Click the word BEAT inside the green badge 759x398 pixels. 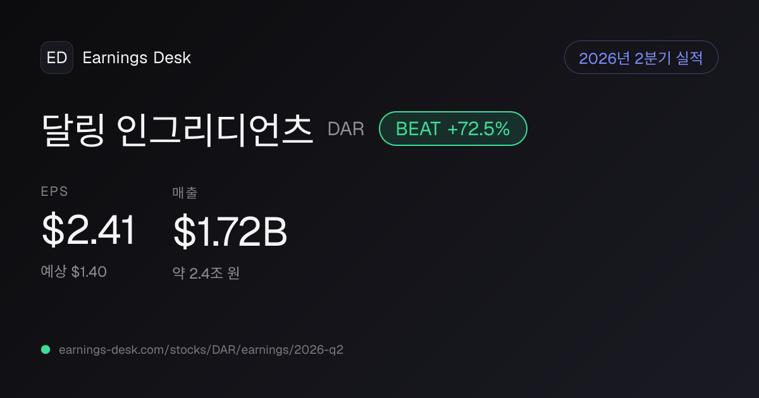[418, 129]
